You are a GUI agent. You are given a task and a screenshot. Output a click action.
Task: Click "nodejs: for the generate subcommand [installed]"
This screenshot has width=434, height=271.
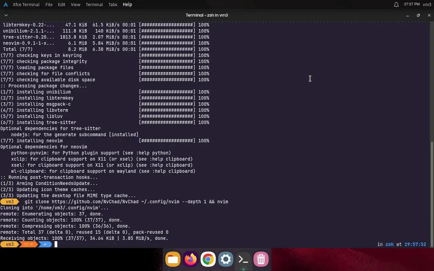[75, 135]
